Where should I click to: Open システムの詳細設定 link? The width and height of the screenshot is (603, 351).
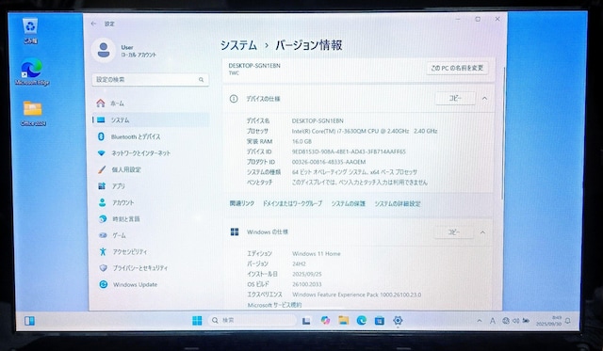398,203
